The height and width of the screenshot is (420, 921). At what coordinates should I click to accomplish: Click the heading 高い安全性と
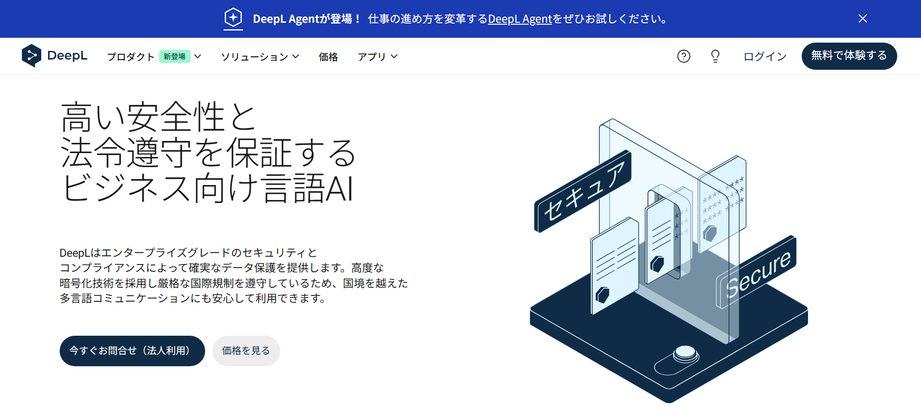tap(158, 117)
